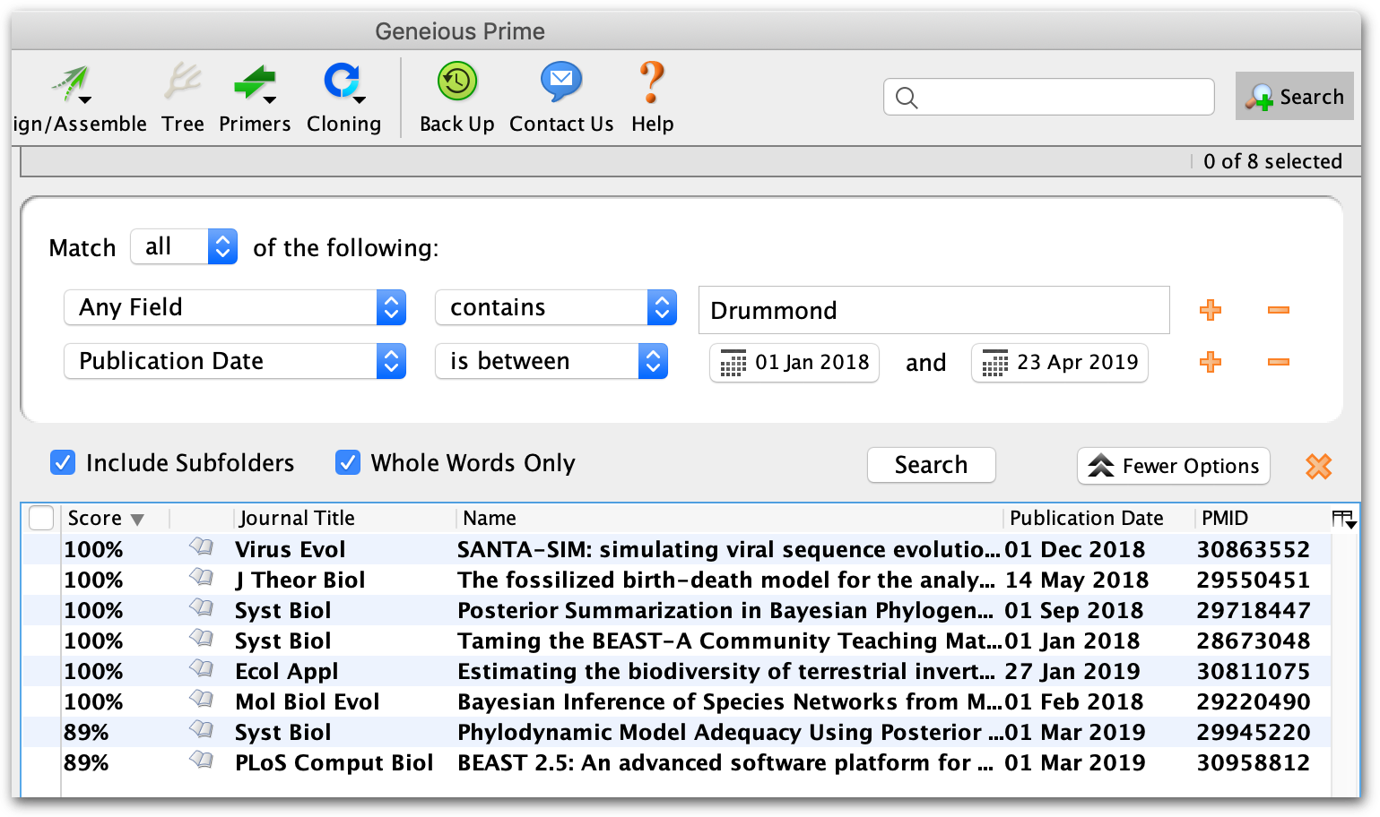Remove the Any Field criterion row
The image size is (1380, 817).
coord(1279,310)
